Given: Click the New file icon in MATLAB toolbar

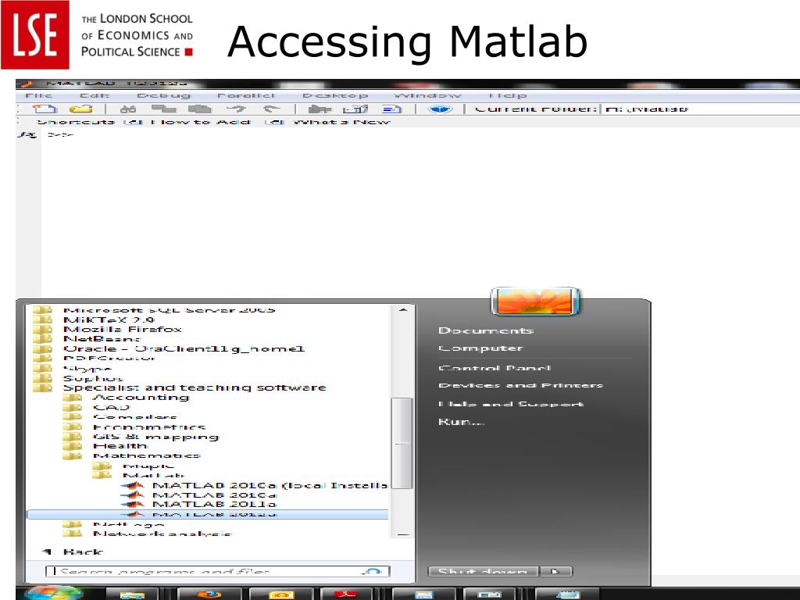Looking at the screenshot, I should (44, 109).
